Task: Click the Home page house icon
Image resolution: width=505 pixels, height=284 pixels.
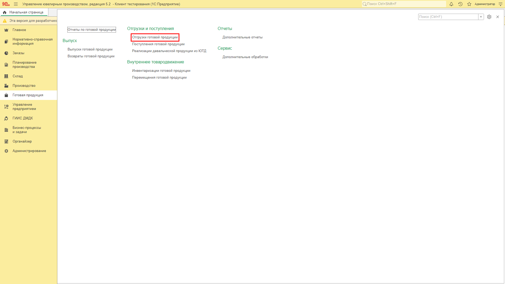Action: (x=4, y=12)
